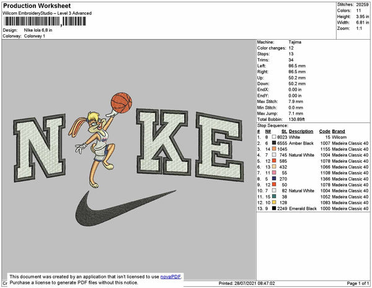Click the Machine value Tajima
Viewport: 372px width, 288px height.
click(x=295, y=42)
